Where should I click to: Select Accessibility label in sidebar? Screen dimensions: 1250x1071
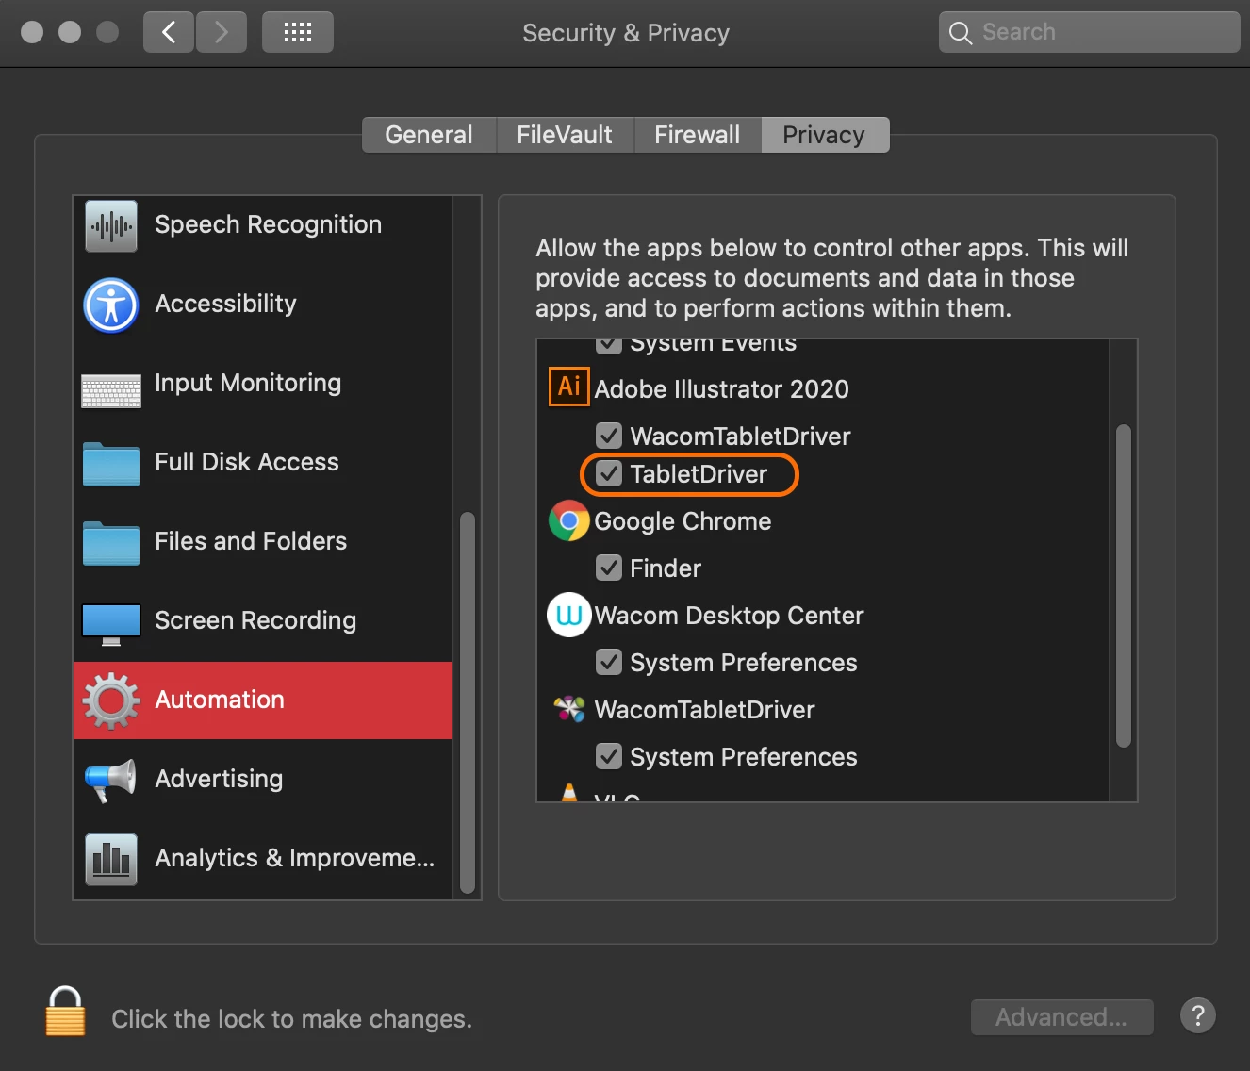[x=225, y=304]
